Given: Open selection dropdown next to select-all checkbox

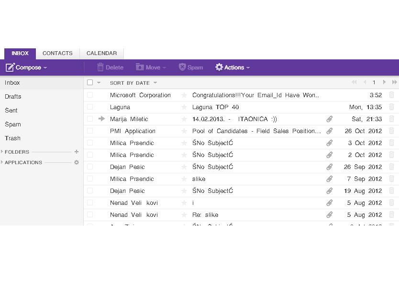Looking at the screenshot, I should pyautogui.click(x=99, y=82).
